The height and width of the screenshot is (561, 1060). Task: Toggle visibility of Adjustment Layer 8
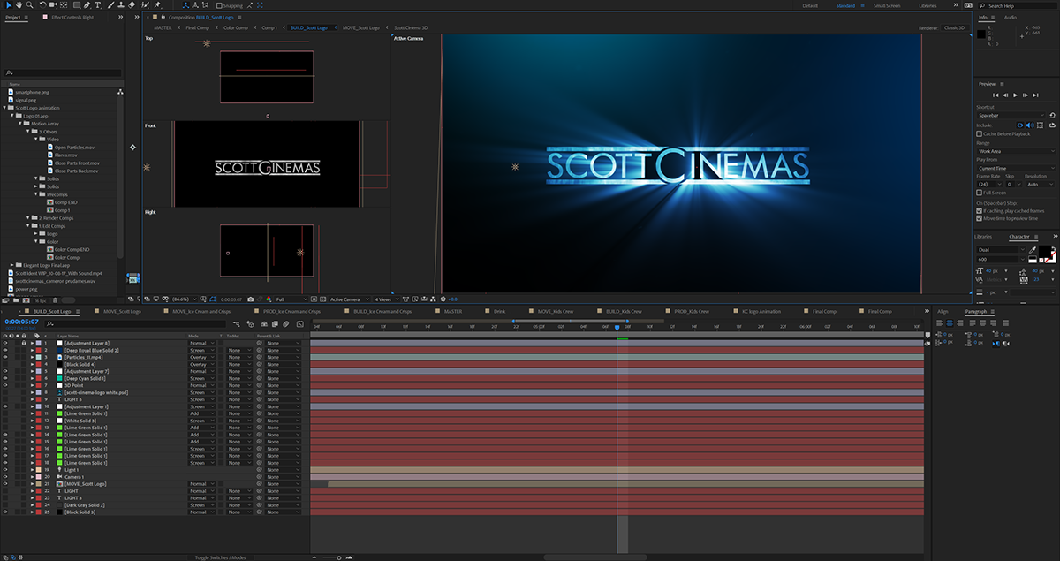[5, 343]
